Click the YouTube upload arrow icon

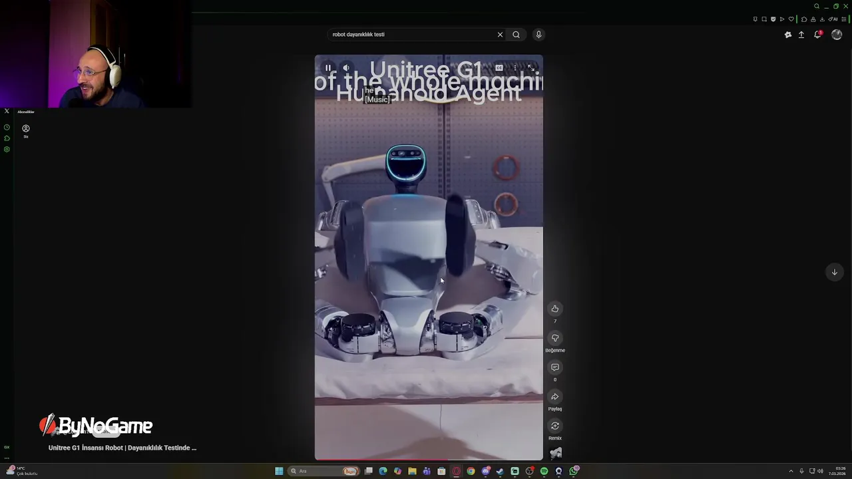(x=801, y=35)
